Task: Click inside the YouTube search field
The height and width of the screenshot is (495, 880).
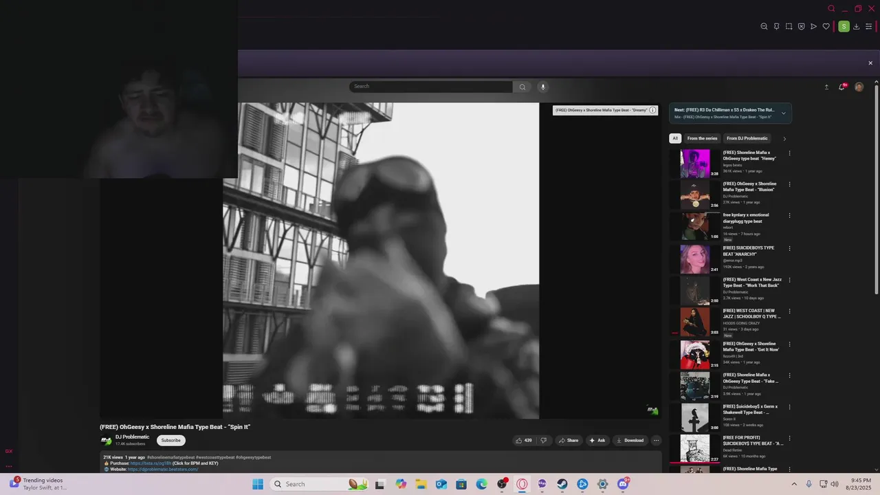Action: point(431,87)
